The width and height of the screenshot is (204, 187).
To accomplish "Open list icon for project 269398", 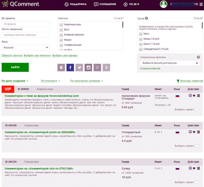I will coord(198,132).
